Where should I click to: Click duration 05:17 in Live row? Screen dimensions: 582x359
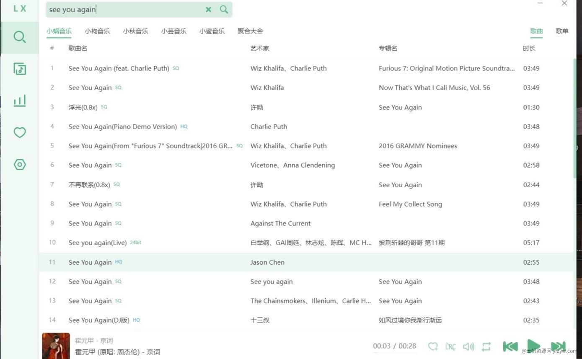(x=531, y=243)
